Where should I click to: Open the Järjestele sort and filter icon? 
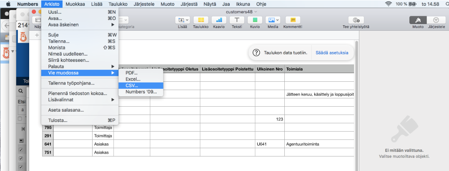436,20
